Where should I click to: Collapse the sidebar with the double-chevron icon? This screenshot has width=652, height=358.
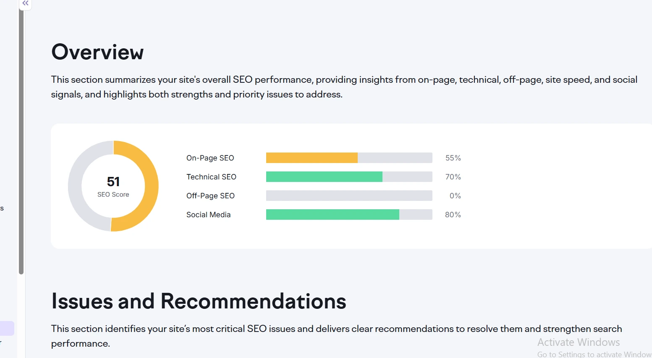pyautogui.click(x=25, y=3)
